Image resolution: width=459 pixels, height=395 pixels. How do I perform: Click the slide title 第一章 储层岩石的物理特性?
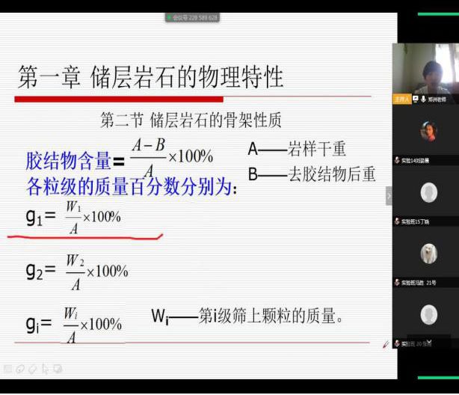pos(150,77)
